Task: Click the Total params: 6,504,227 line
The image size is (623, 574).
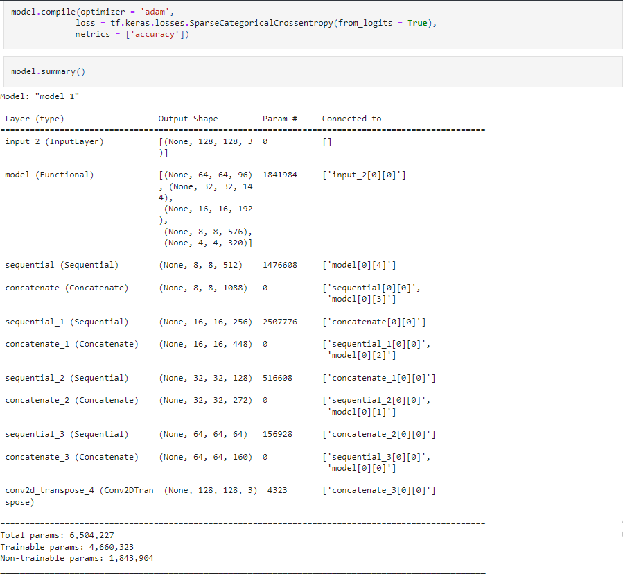Action: (58, 535)
